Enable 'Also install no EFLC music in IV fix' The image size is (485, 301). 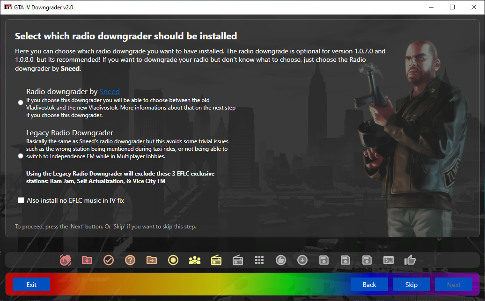[x=21, y=200]
